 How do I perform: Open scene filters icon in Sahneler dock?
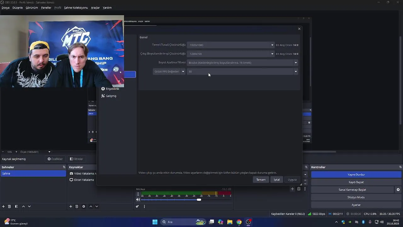[x=16, y=207]
